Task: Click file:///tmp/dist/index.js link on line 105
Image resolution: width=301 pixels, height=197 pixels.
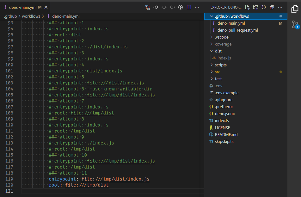Action: tap(121, 95)
